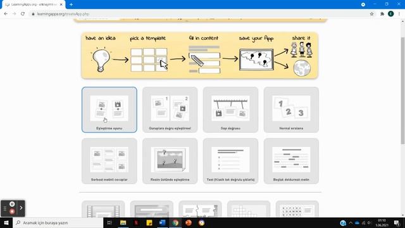405x228 pixels.
Task: Open the Chrome three-dot menu
Action: 399,14
